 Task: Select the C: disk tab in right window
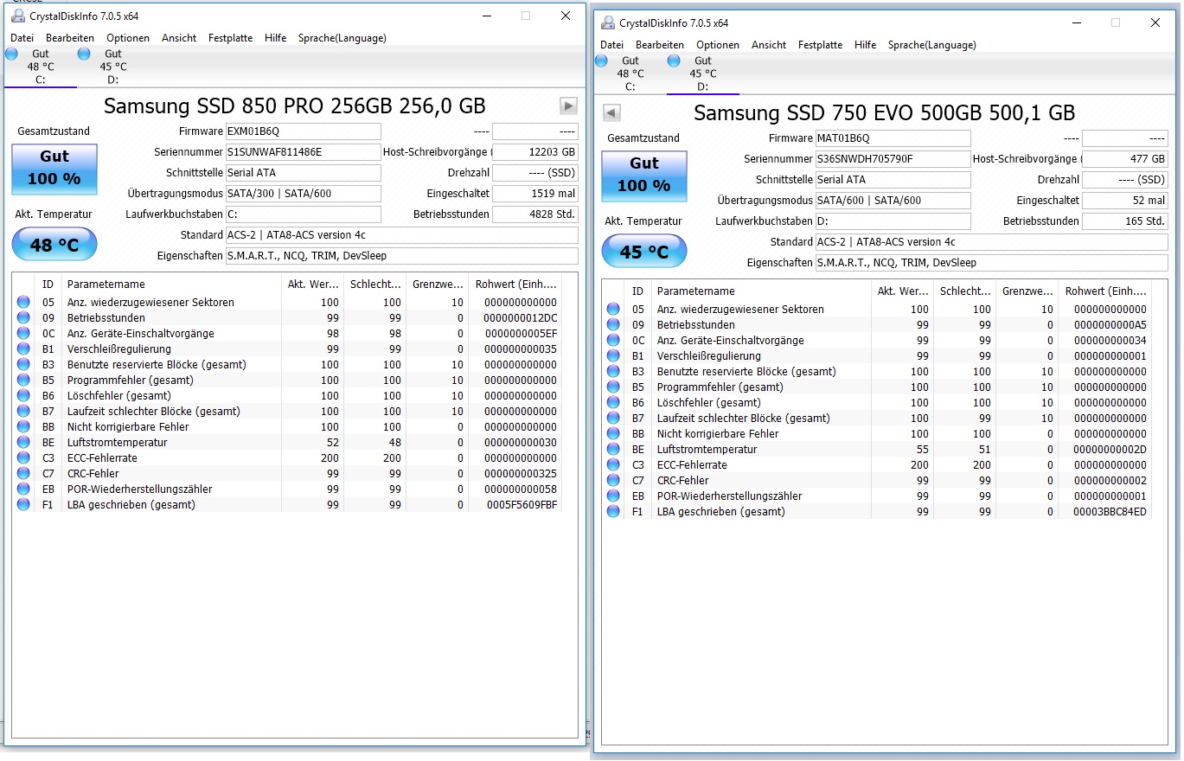(x=630, y=74)
